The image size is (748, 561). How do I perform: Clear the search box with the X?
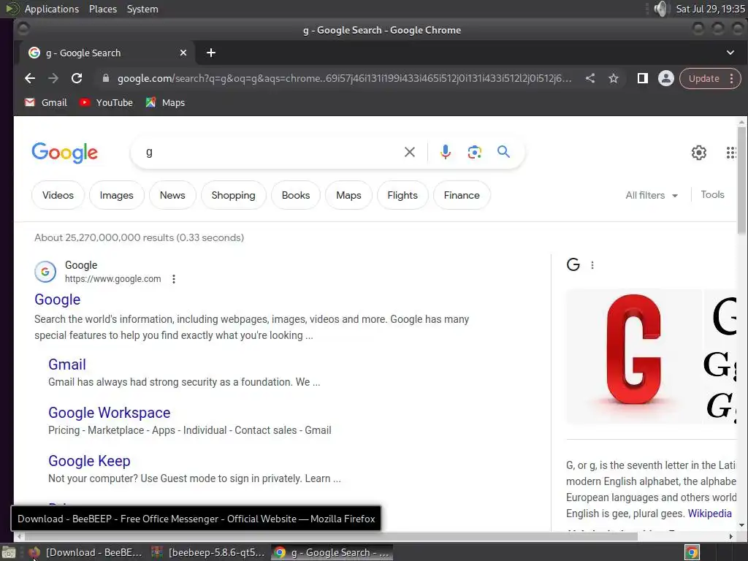(410, 152)
